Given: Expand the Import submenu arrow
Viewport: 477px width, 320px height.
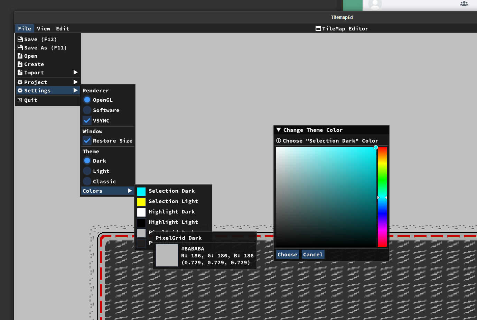Looking at the screenshot, I should click(75, 72).
